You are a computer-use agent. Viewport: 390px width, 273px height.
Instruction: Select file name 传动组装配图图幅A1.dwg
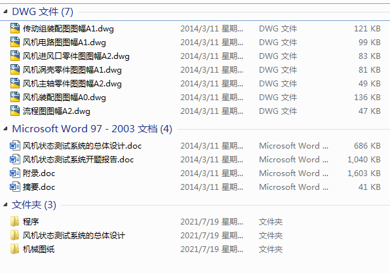pyautogui.click(x=68, y=29)
